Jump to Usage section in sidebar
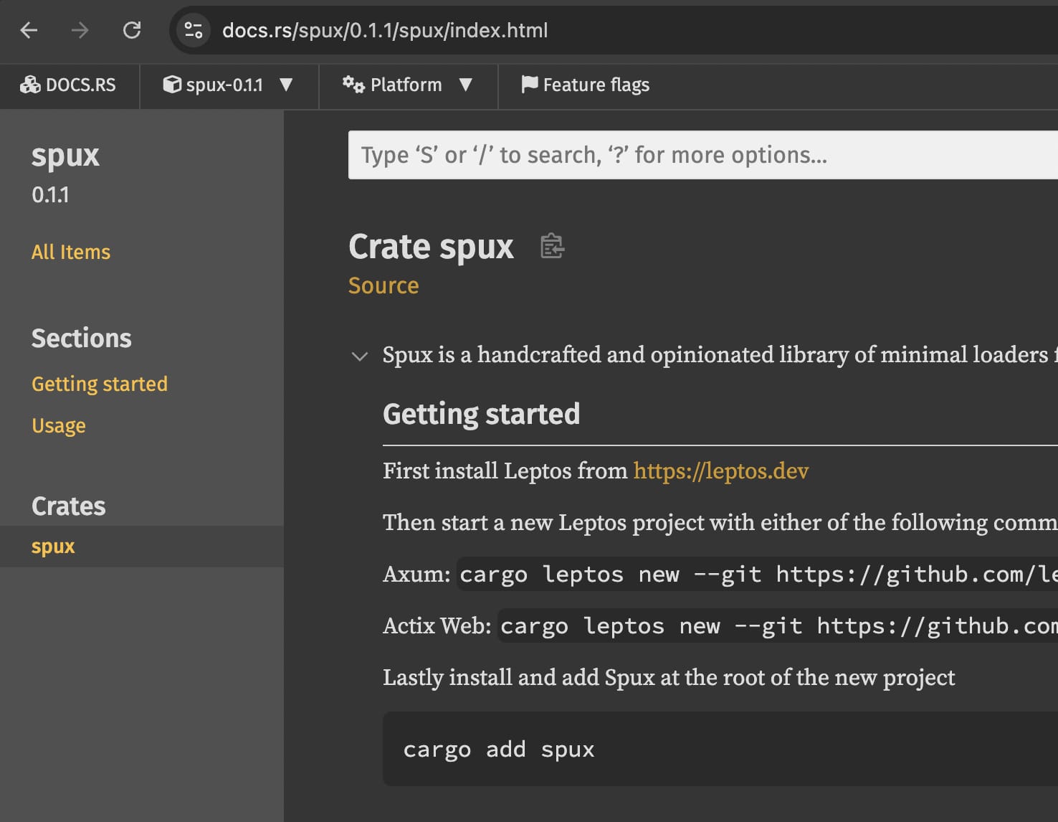This screenshot has height=822, width=1058. pyautogui.click(x=59, y=425)
